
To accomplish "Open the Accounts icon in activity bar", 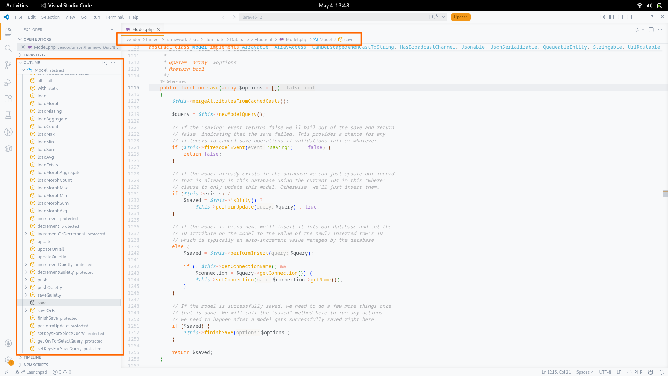I will pyautogui.click(x=8, y=343).
